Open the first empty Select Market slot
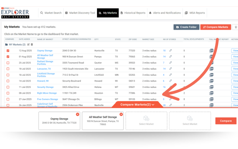The width and height of the screenshot is (238, 149). click(146, 120)
